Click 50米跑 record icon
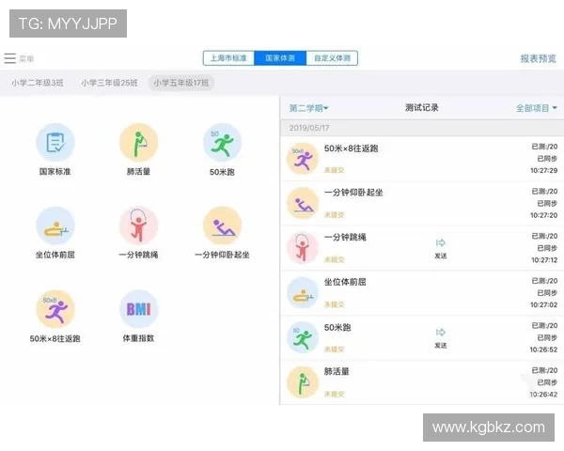 (x=302, y=337)
